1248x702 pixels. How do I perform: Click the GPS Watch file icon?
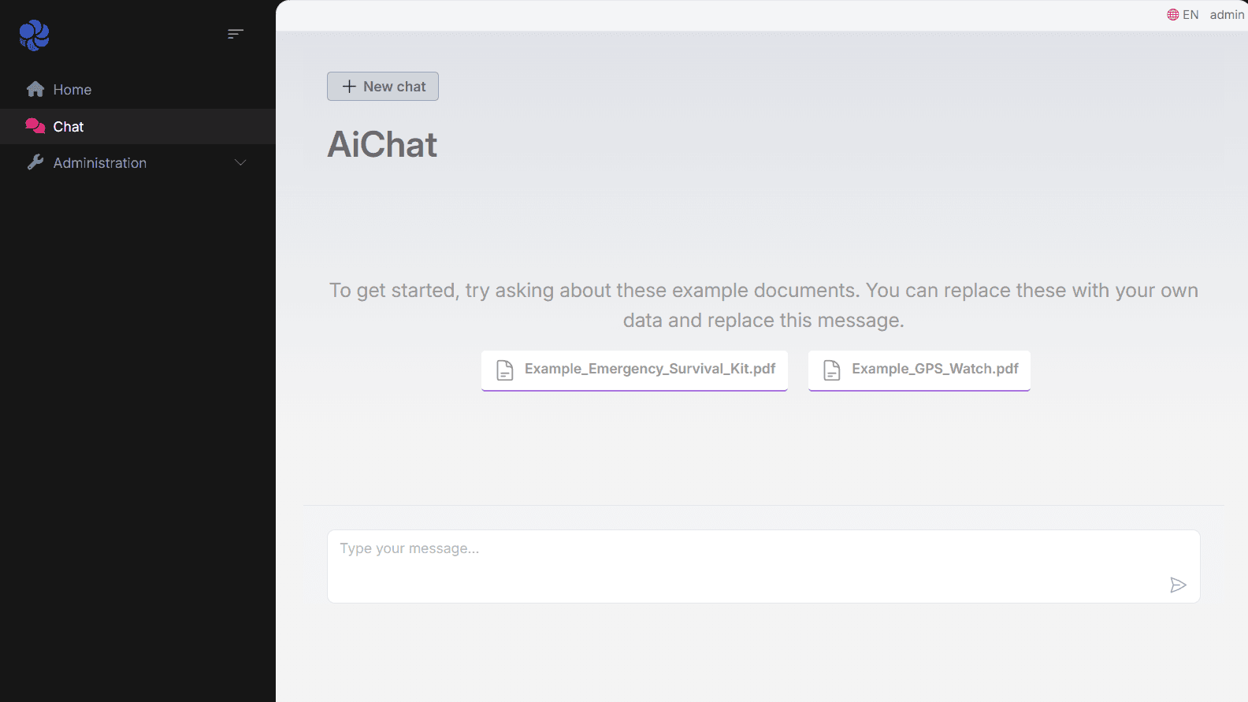(x=832, y=370)
